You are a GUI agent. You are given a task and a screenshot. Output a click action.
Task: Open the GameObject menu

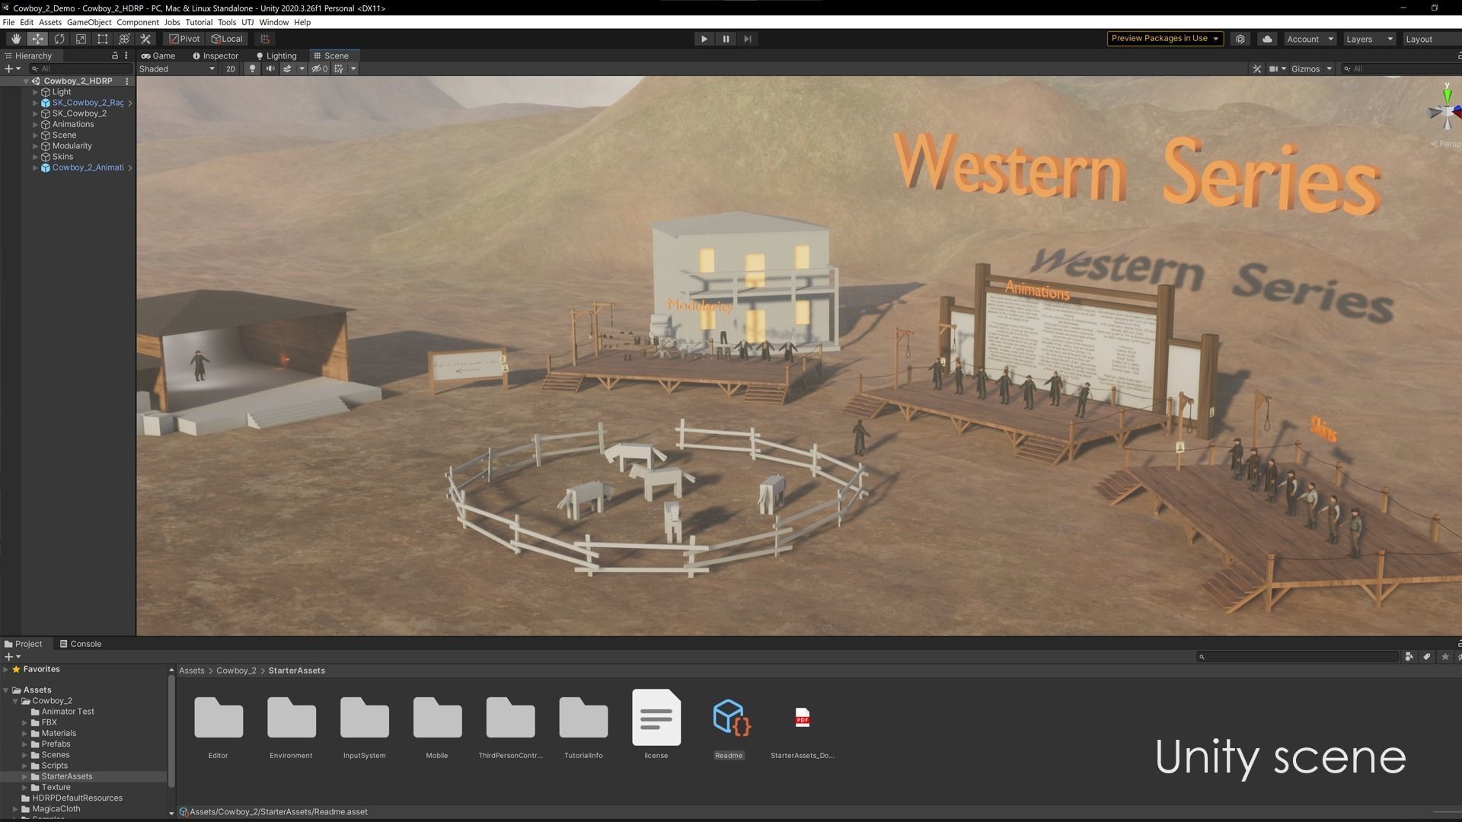pyautogui.click(x=89, y=22)
